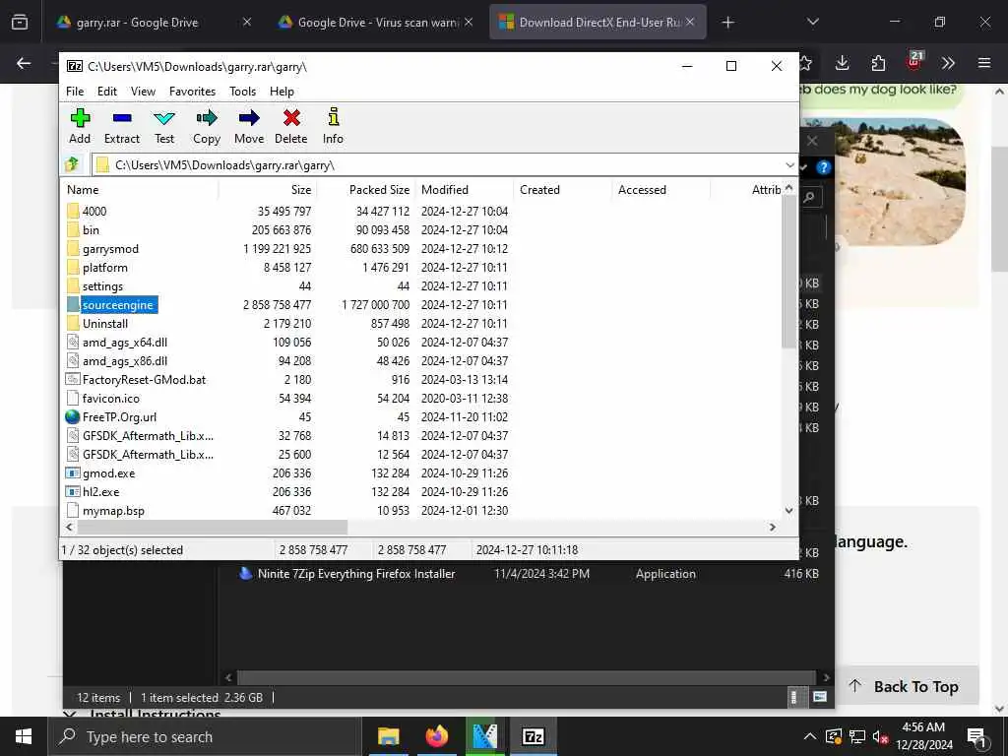This screenshot has height=756, width=1008.
Task: Select FreeTP.Org.url shortcut
Action: point(119,416)
